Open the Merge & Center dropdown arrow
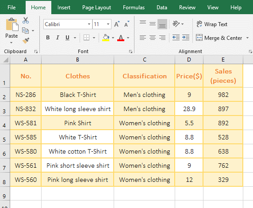Screen dimensions: 253x208 [248, 38]
